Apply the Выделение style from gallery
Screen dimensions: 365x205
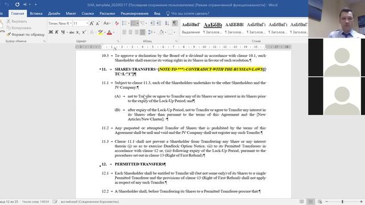(x=191, y=28)
